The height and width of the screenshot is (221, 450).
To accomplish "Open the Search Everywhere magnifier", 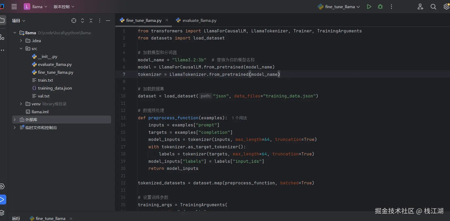I will [x=433, y=7].
